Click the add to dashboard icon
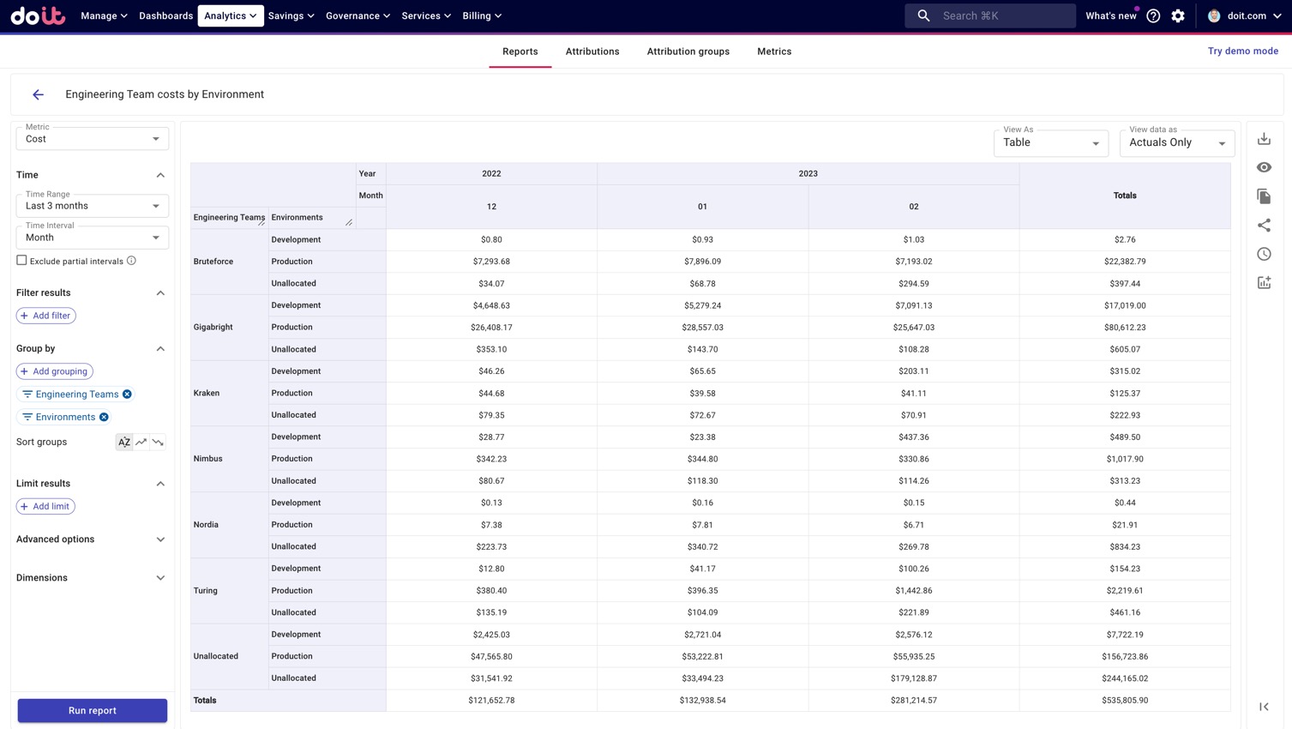This screenshot has height=729, width=1292. point(1264,283)
